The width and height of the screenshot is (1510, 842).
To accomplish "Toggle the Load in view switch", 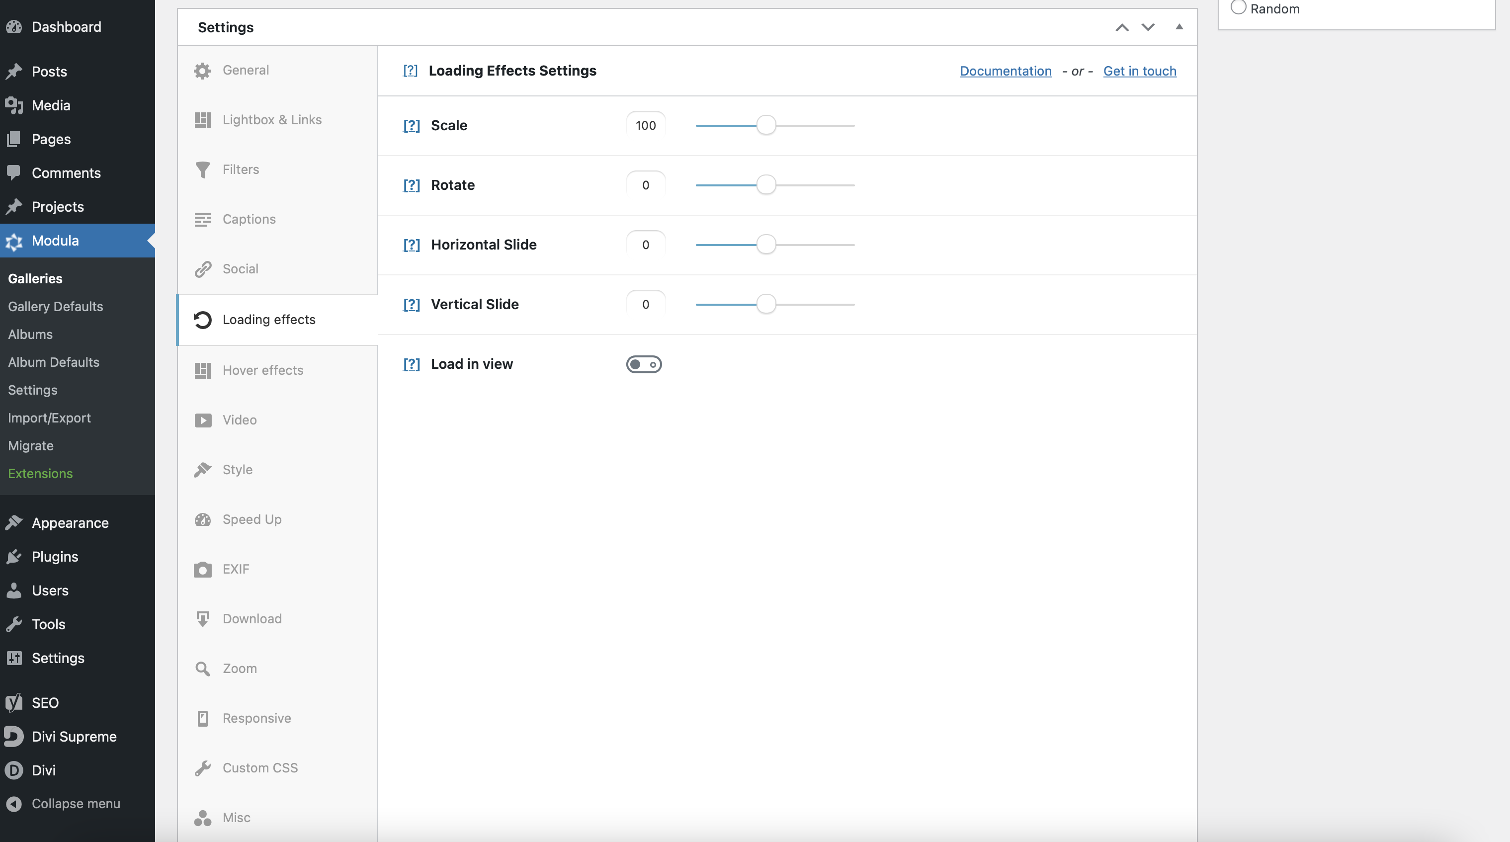I will click(x=644, y=364).
